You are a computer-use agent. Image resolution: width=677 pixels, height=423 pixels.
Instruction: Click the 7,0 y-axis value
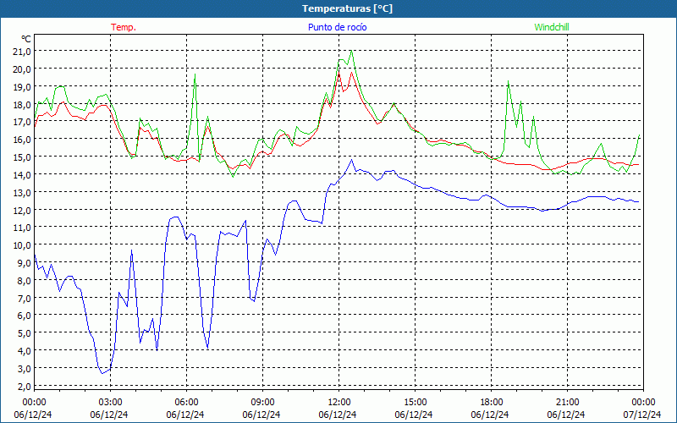click(25, 299)
